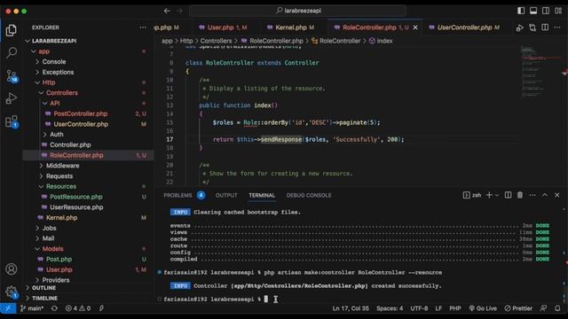Select the zsh terminal shell label

pyautogui.click(x=472, y=195)
